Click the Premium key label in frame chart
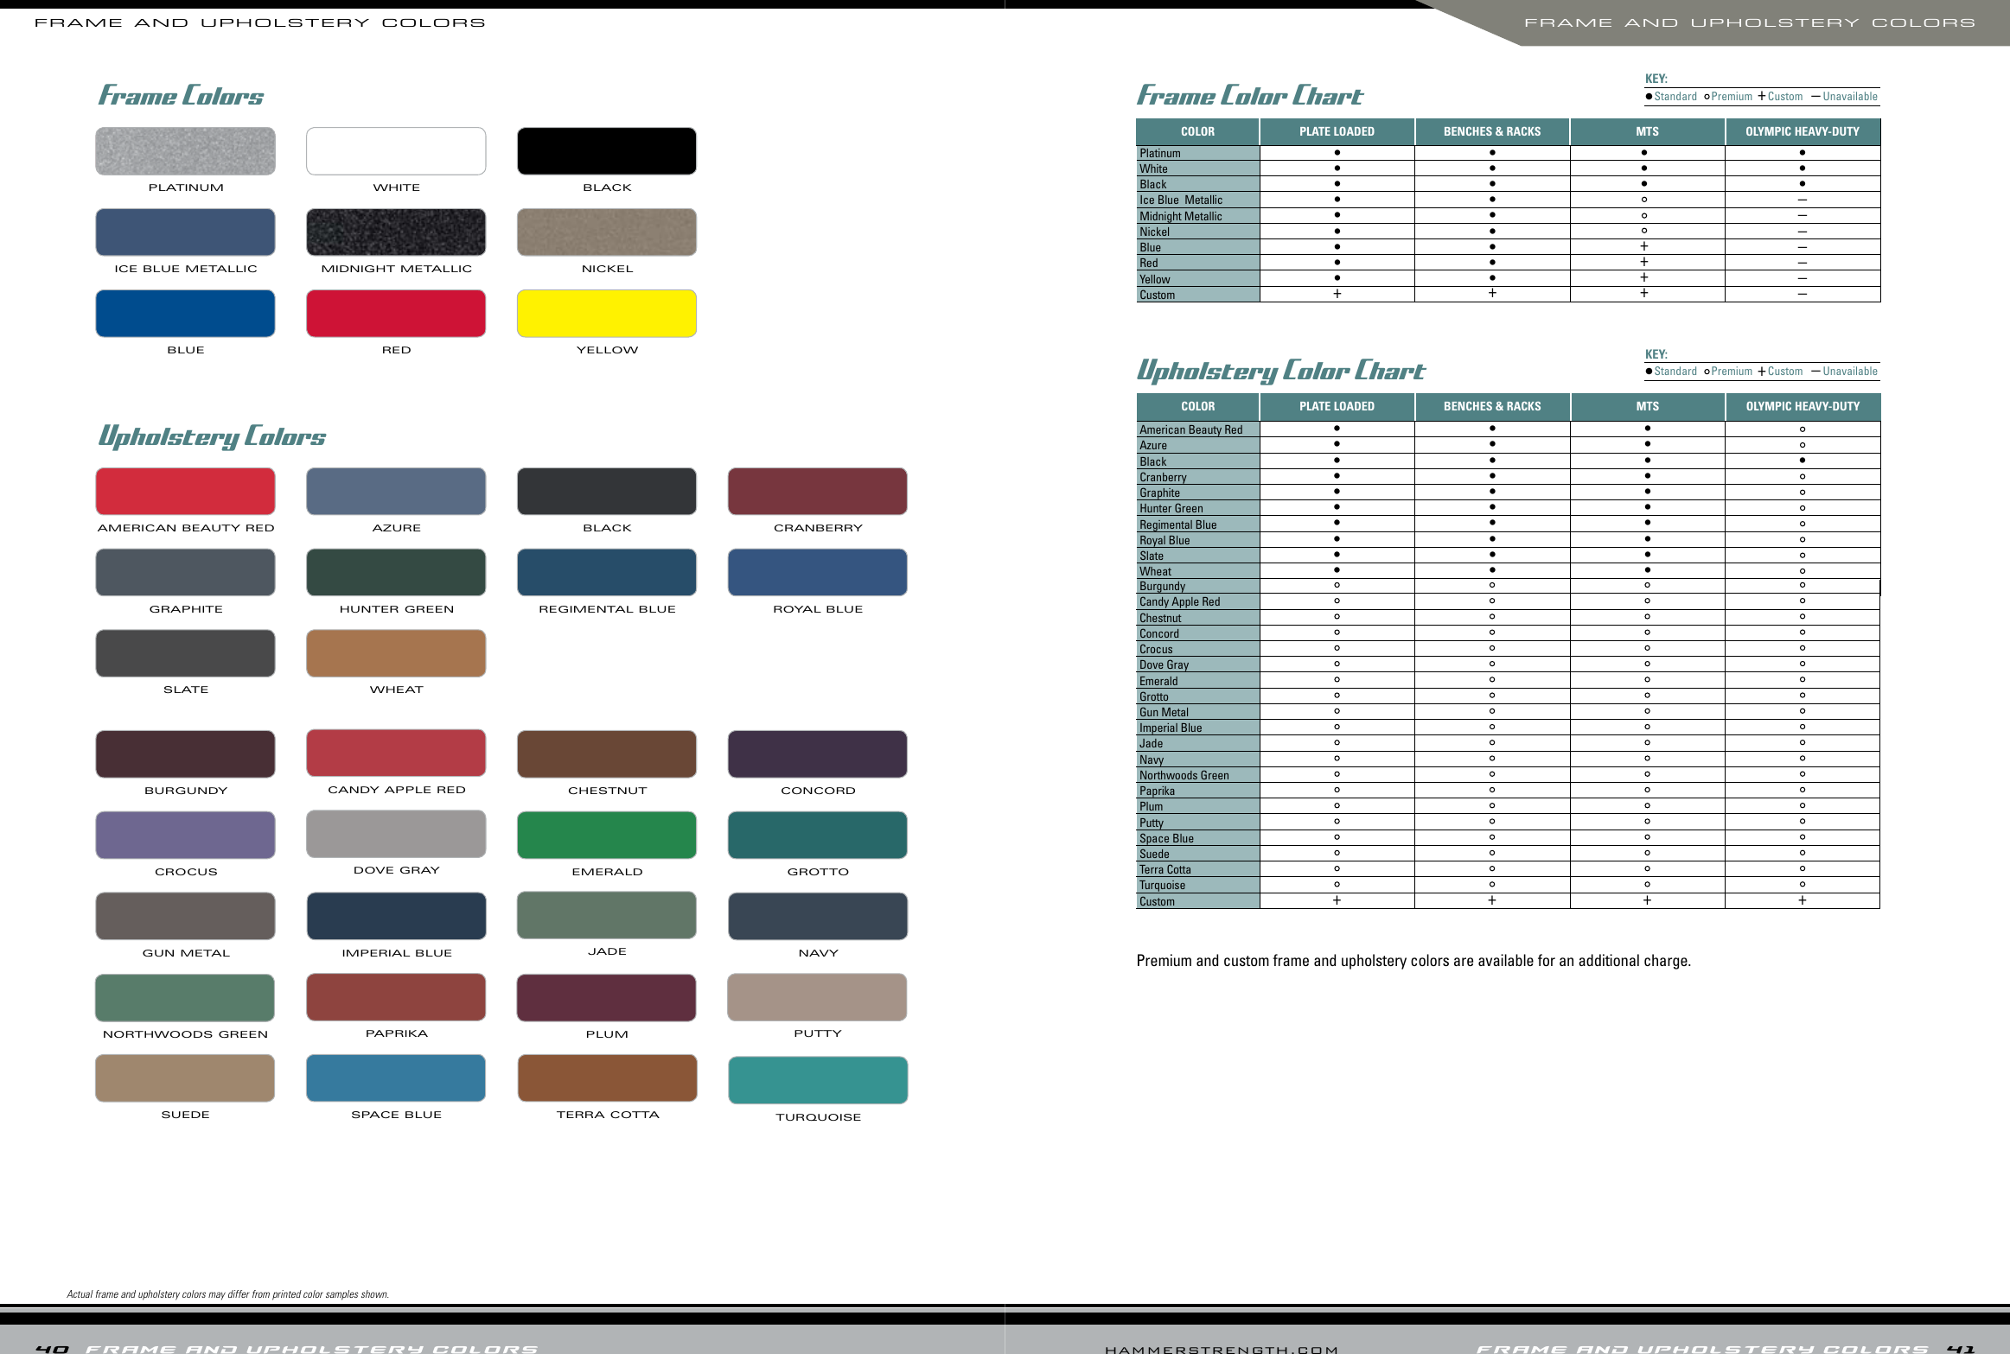This screenshot has width=2010, height=1354. coord(1732,97)
